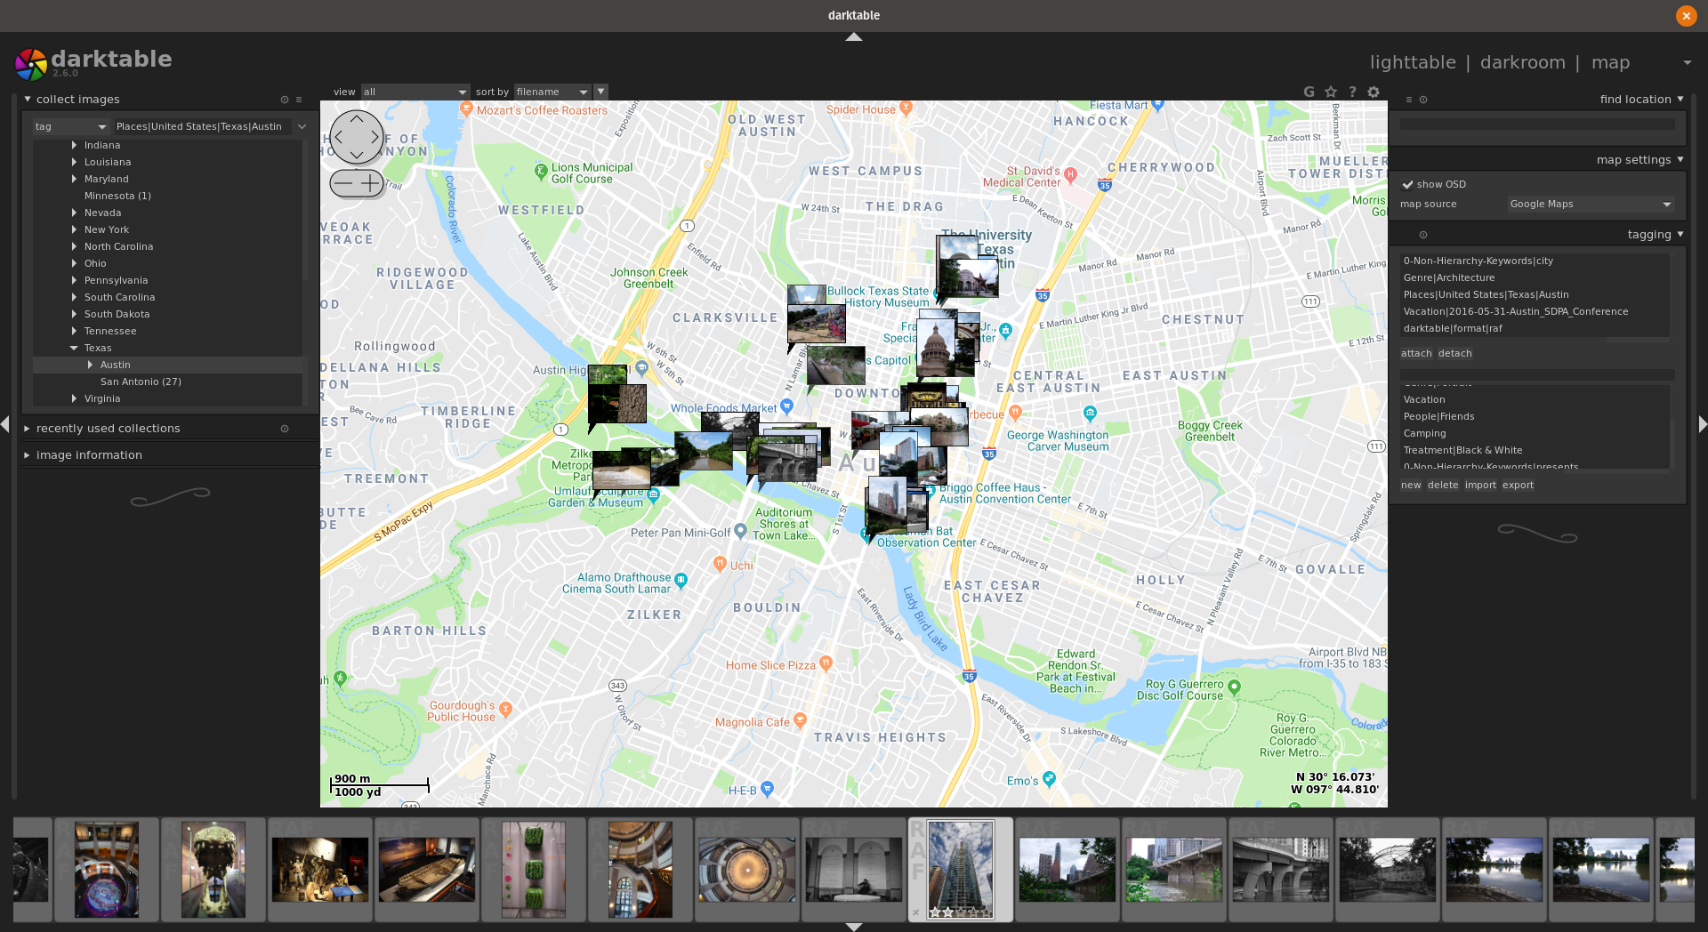Click the collection rule text field
The height and width of the screenshot is (932, 1708).
(203, 126)
